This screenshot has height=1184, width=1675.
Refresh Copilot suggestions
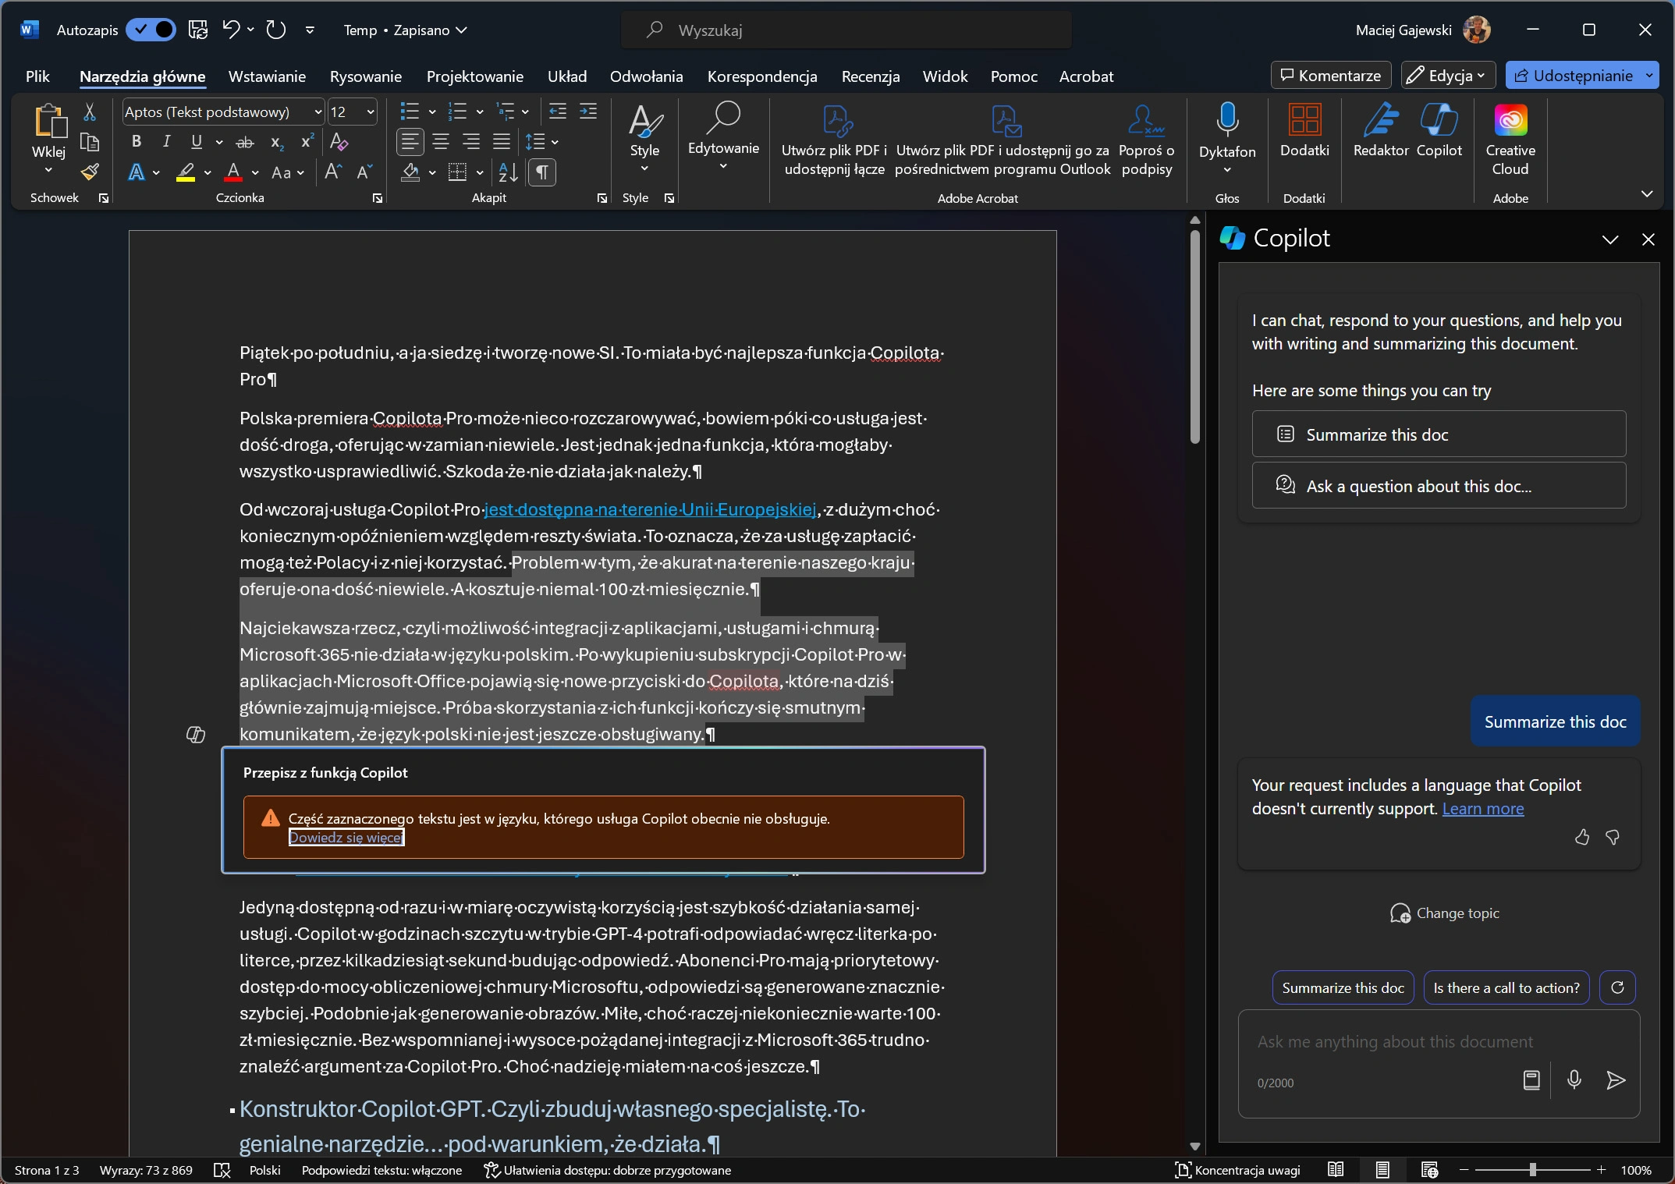coord(1617,987)
